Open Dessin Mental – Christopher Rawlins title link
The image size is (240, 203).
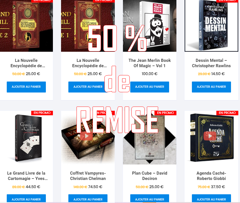click(211, 63)
